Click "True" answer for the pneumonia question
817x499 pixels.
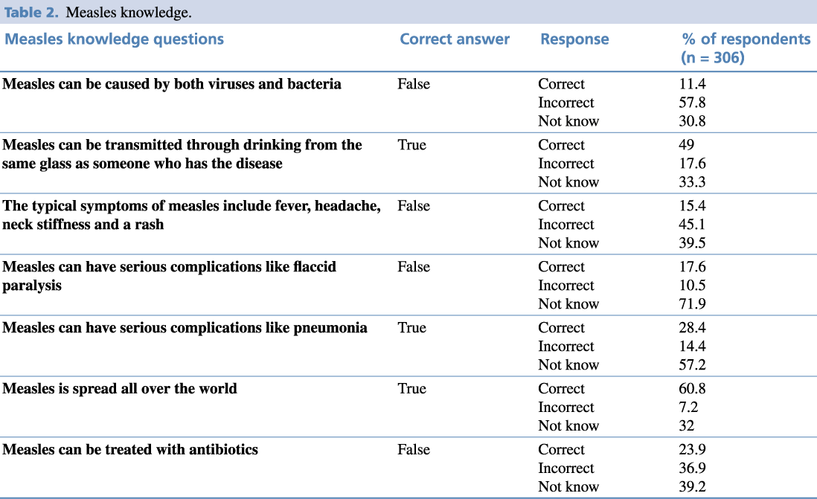click(x=412, y=328)
